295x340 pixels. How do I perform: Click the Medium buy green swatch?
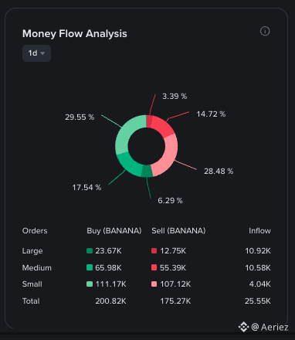90,267
